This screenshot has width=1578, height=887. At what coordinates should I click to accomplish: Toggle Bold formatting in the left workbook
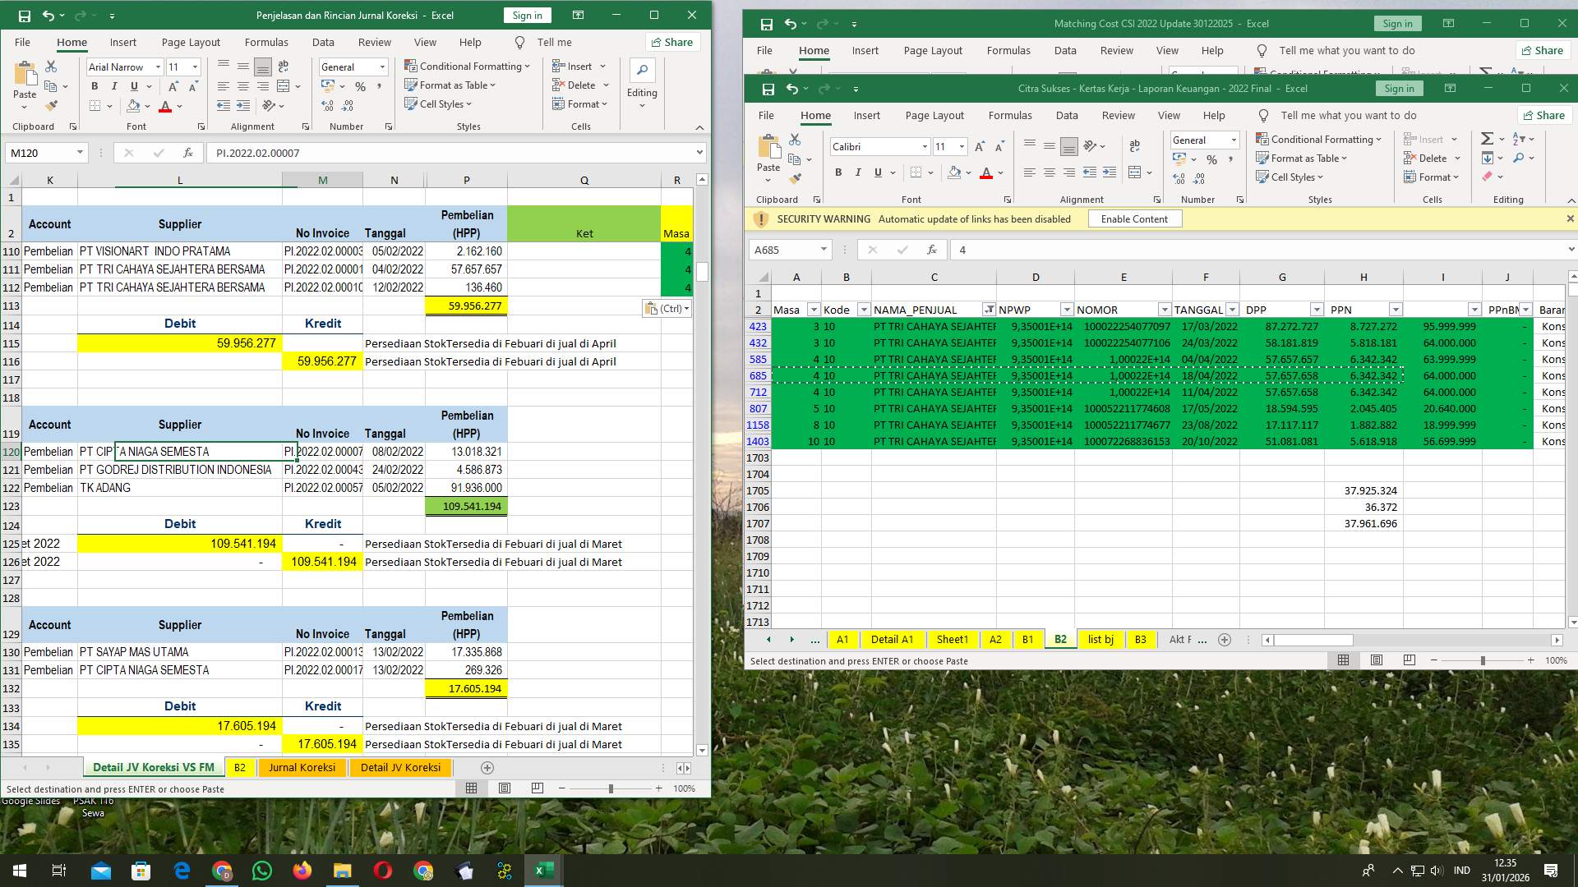pos(94,85)
